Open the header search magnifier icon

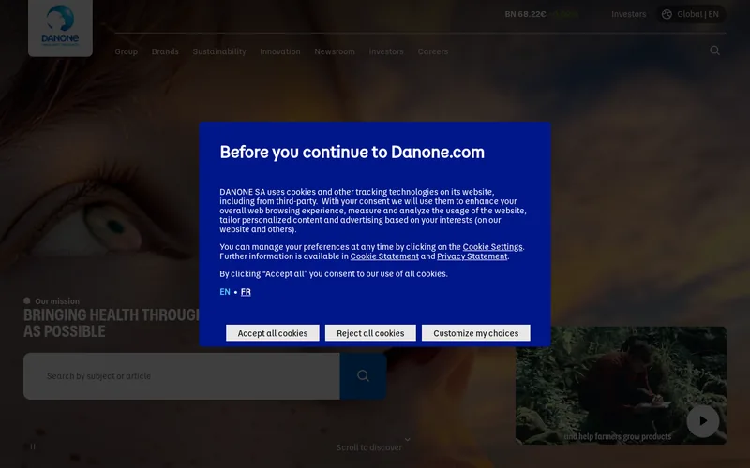pyautogui.click(x=714, y=51)
